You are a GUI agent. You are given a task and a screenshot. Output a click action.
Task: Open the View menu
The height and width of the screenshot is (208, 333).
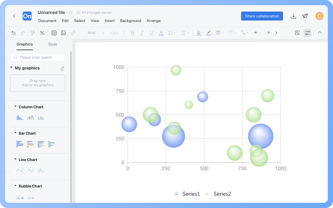point(95,21)
